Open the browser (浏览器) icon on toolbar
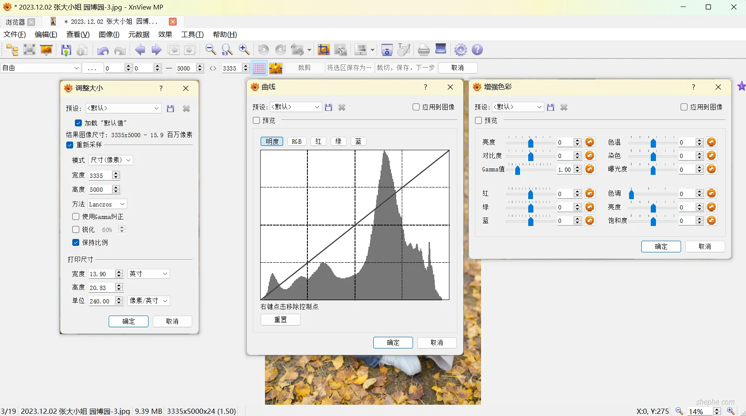This screenshot has height=416, width=746. point(12,50)
